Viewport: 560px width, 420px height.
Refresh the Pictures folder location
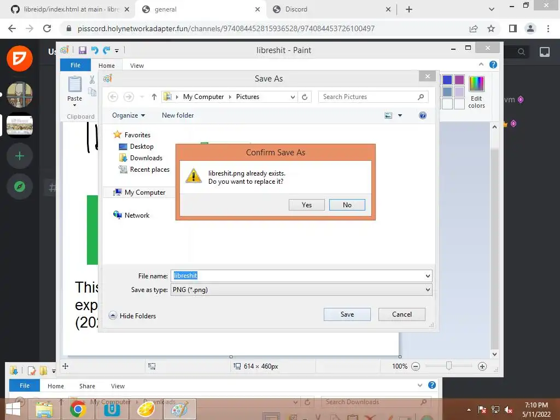pos(304,97)
